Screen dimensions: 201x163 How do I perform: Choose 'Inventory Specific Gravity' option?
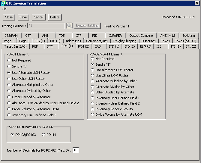tap(93, 109)
